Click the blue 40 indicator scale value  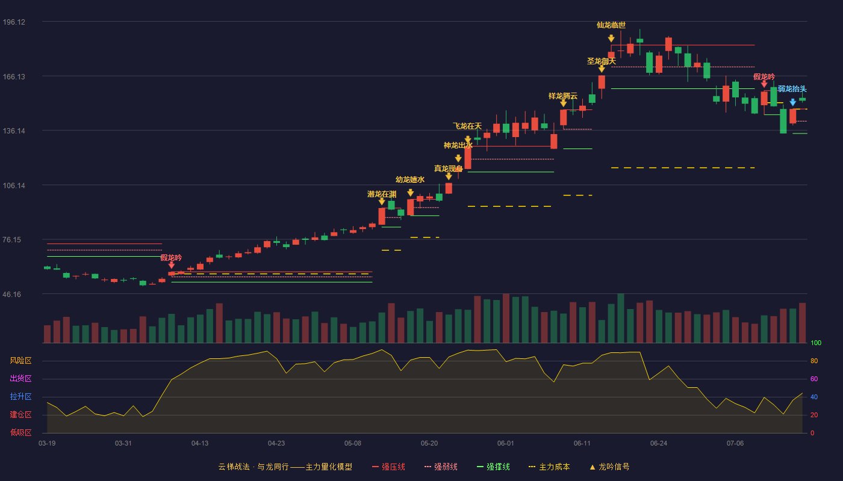click(x=814, y=397)
